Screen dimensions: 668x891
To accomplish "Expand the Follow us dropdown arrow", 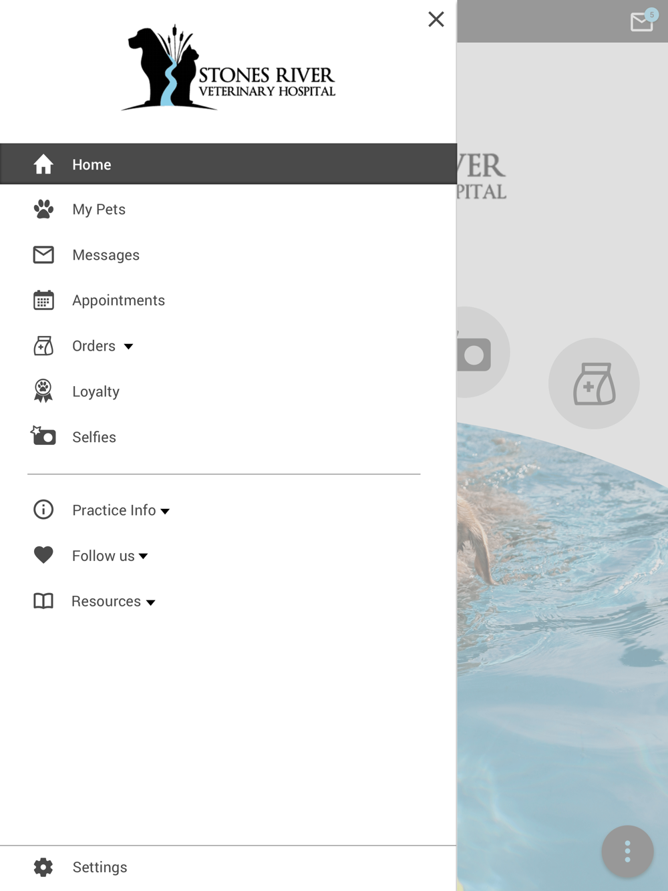I will [143, 556].
